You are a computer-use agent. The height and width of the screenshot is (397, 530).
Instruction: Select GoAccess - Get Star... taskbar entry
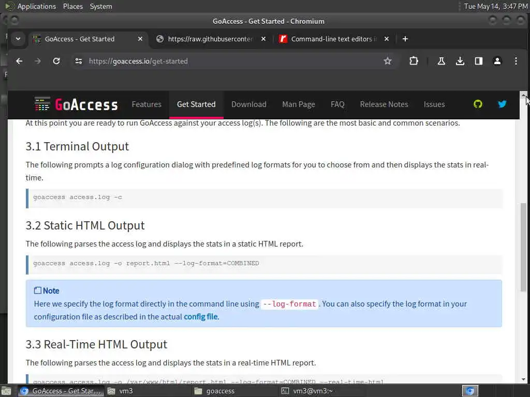click(61, 391)
